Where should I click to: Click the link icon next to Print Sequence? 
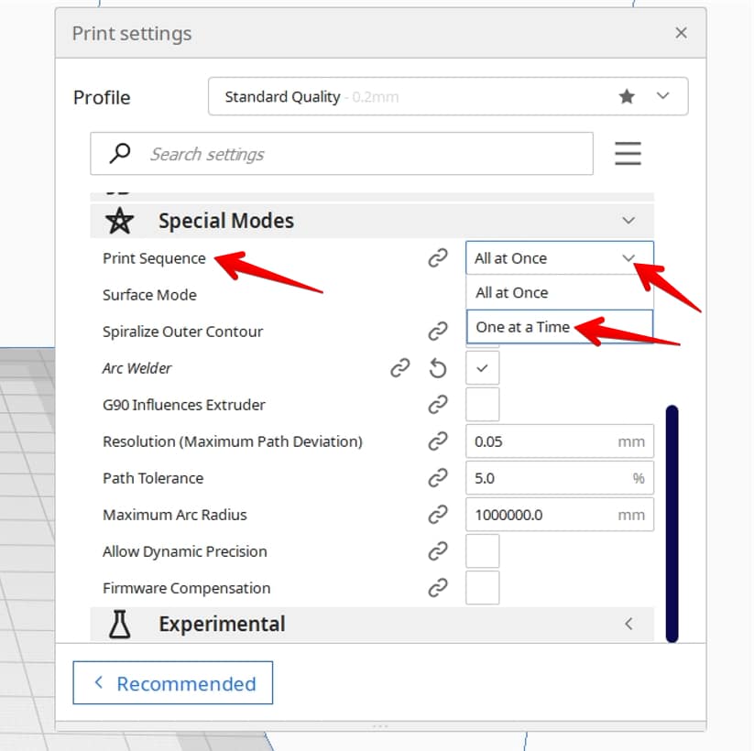[437, 257]
